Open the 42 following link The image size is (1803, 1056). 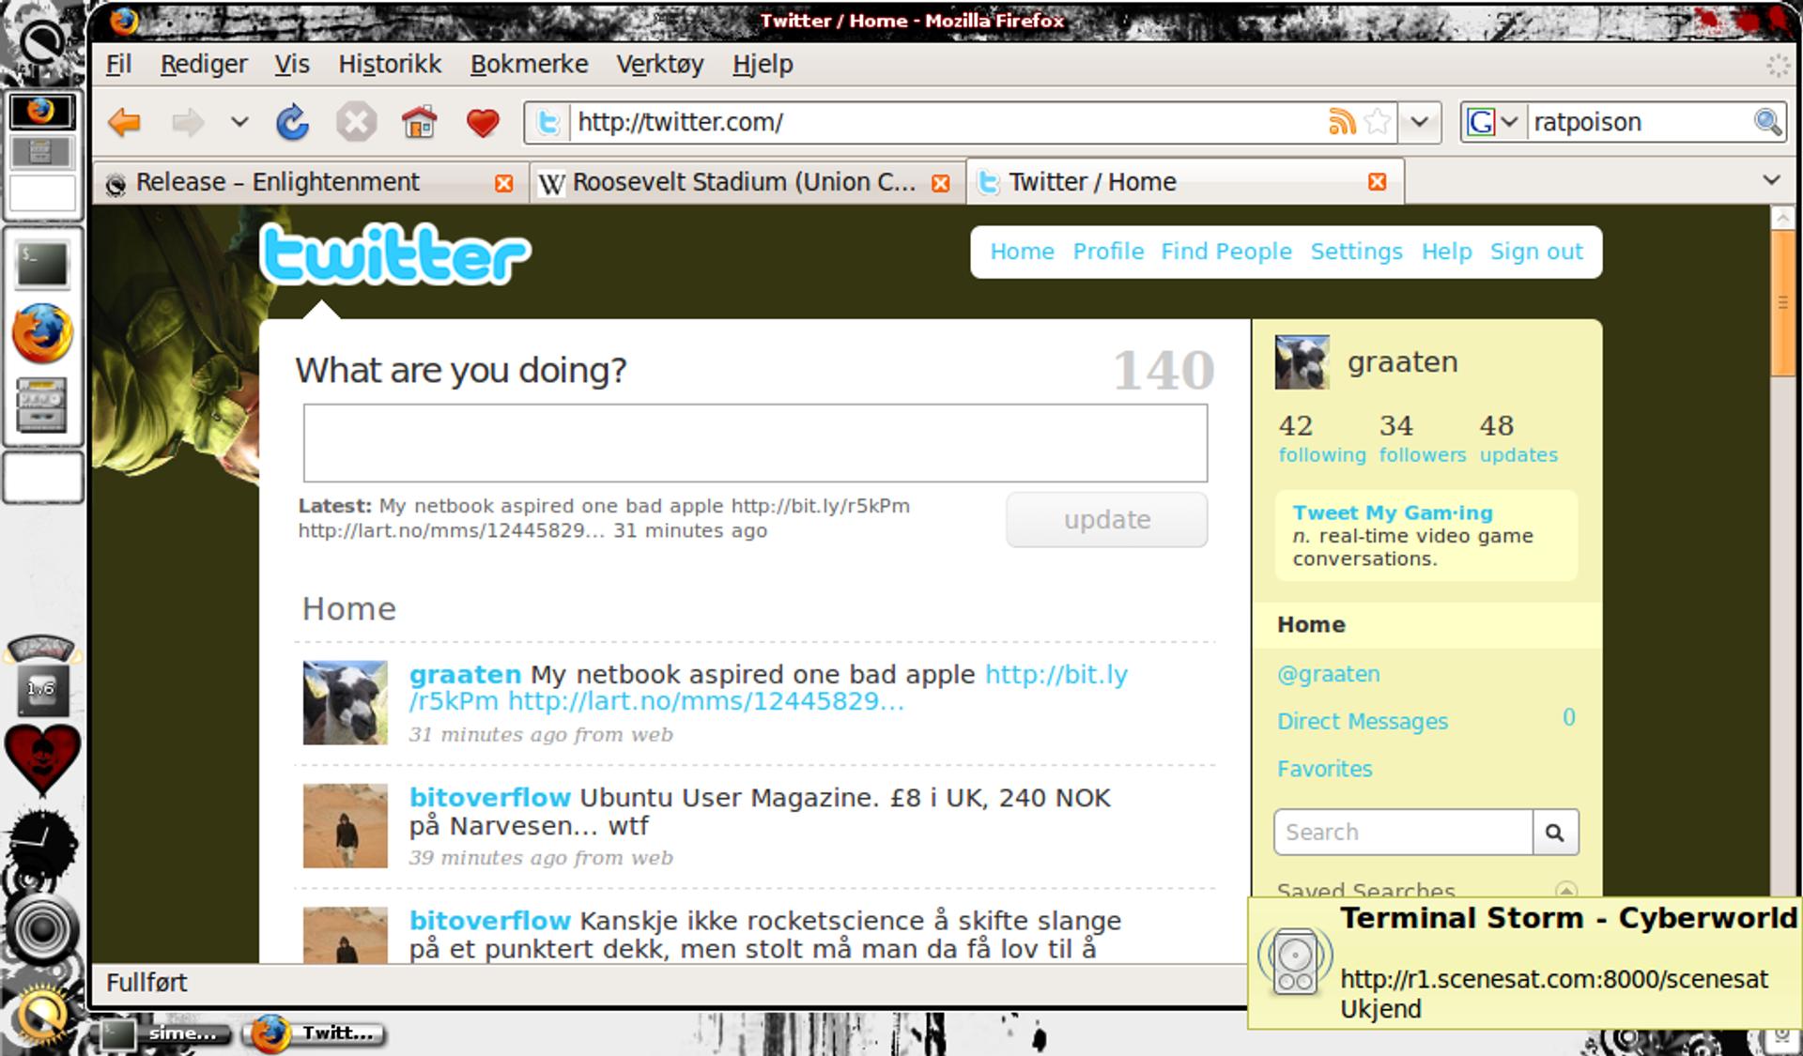[x=1322, y=438]
